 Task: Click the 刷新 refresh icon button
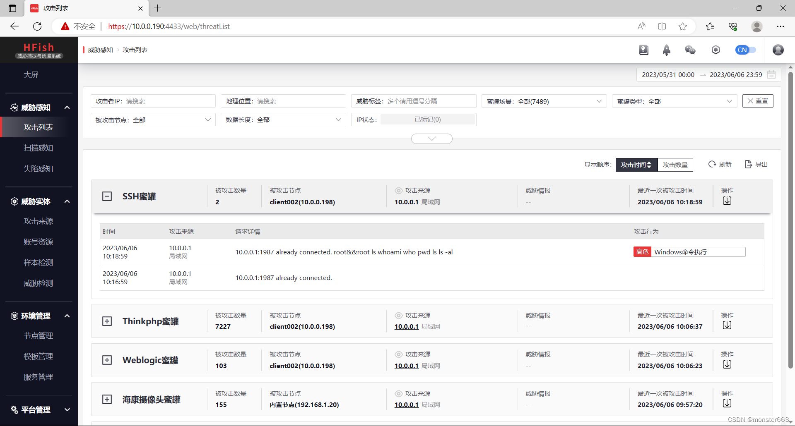tap(720, 165)
